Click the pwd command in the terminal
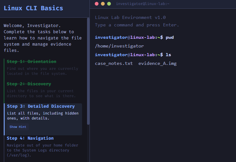Screen dimensions: 236x162 tap(170, 37)
